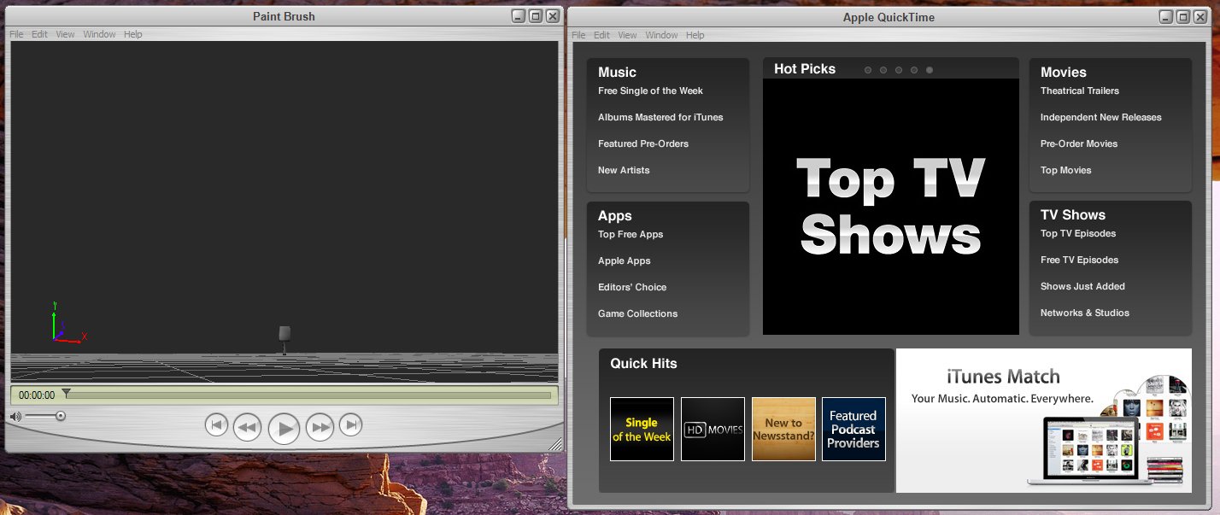Image resolution: width=1220 pixels, height=515 pixels.
Task: Click the rewind button in Paint Brush
Action: tap(247, 426)
